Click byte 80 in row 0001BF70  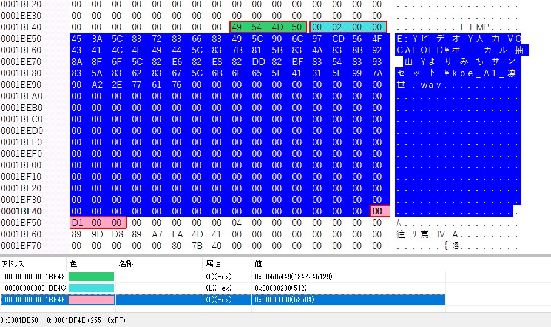click(177, 246)
